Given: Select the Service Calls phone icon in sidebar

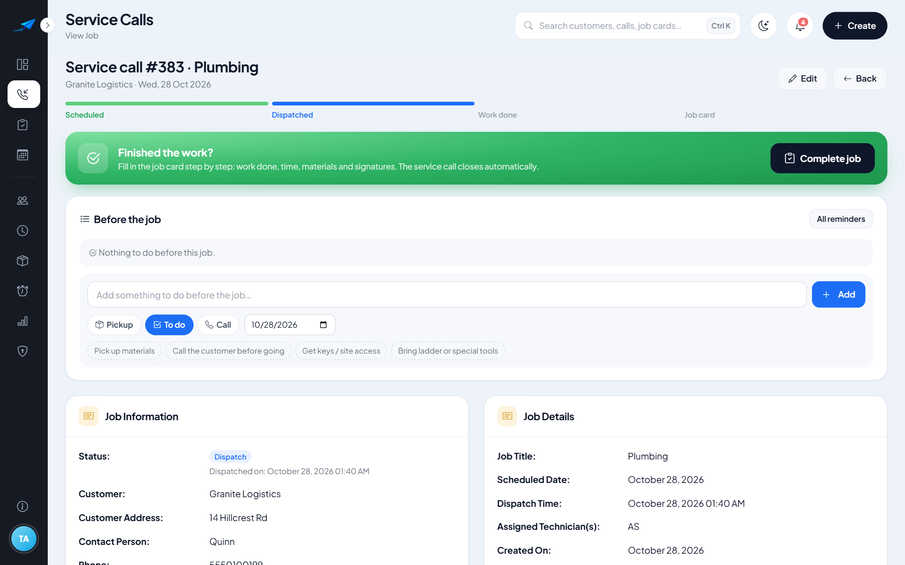Looking at the screenshot, I should [x=23, y=94].
